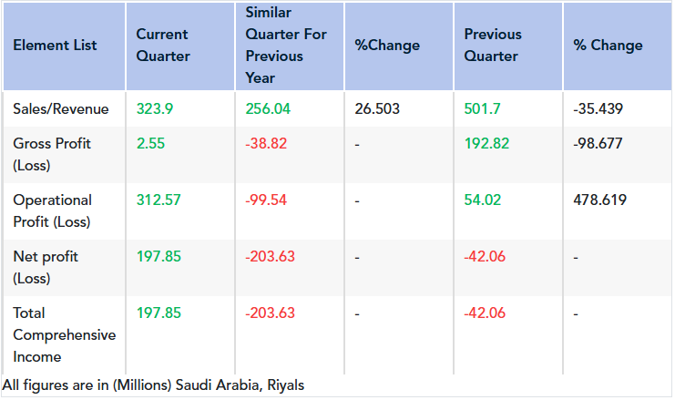Select the -98.677 gross profit change value
Image resolution: width=675 pixels, height=400 pixels.
click(598, 144)
